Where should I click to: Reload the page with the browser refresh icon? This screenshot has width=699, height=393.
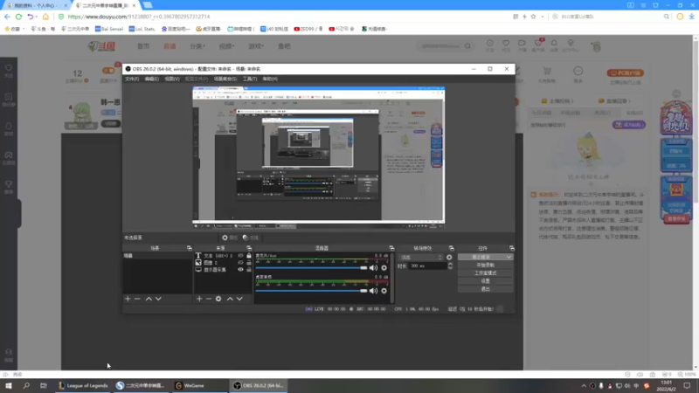pyautogui.click(x=18, y=17)
